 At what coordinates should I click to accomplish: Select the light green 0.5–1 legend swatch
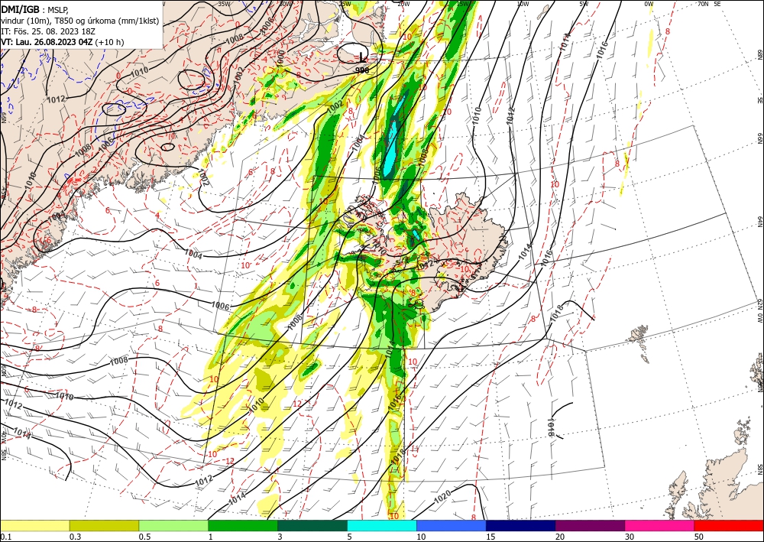[173, 525]
